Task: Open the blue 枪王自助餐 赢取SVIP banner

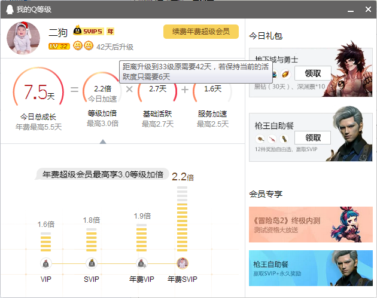Action: click(x=311, y=268)
